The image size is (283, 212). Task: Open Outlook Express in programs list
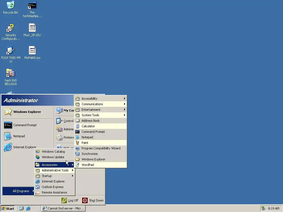(54, 187)
